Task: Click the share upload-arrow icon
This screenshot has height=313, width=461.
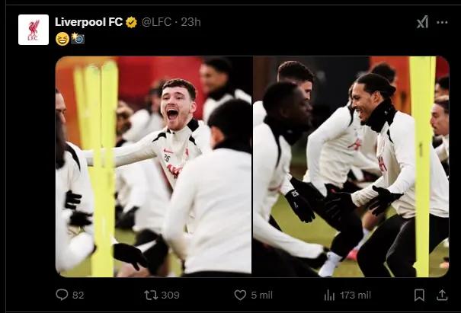Action: [443, 295]
